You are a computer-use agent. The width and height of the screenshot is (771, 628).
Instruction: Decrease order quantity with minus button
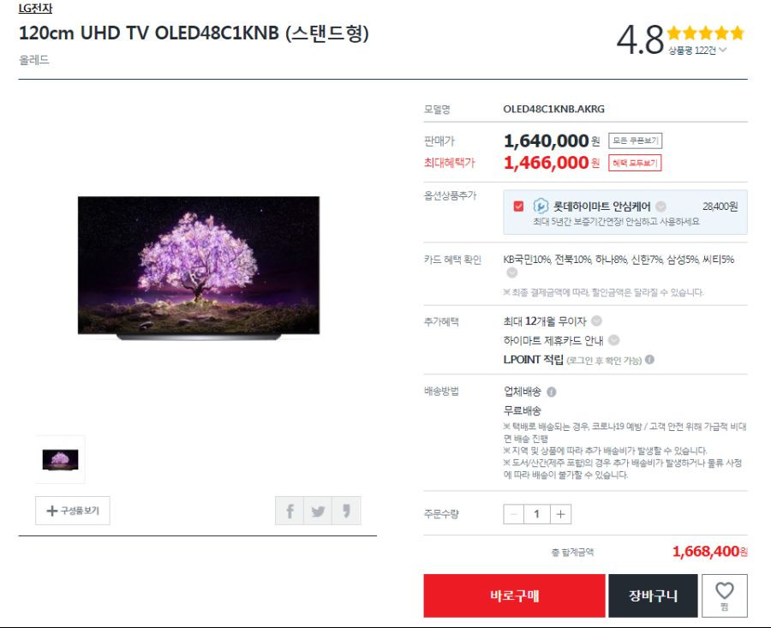514,514
